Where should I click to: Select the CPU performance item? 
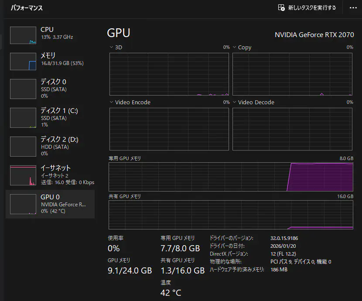click(50, 35)
